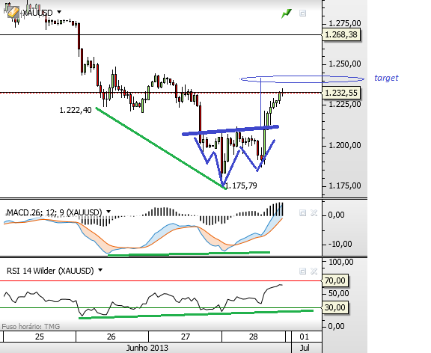Click the 1.222,40 price annotation
The image size is (431, 353).
click(76, 110)
